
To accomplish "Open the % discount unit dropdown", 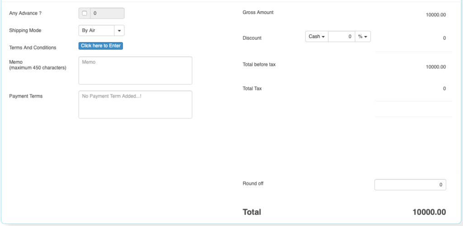I will pyautogui.click(x=363, y=37).
